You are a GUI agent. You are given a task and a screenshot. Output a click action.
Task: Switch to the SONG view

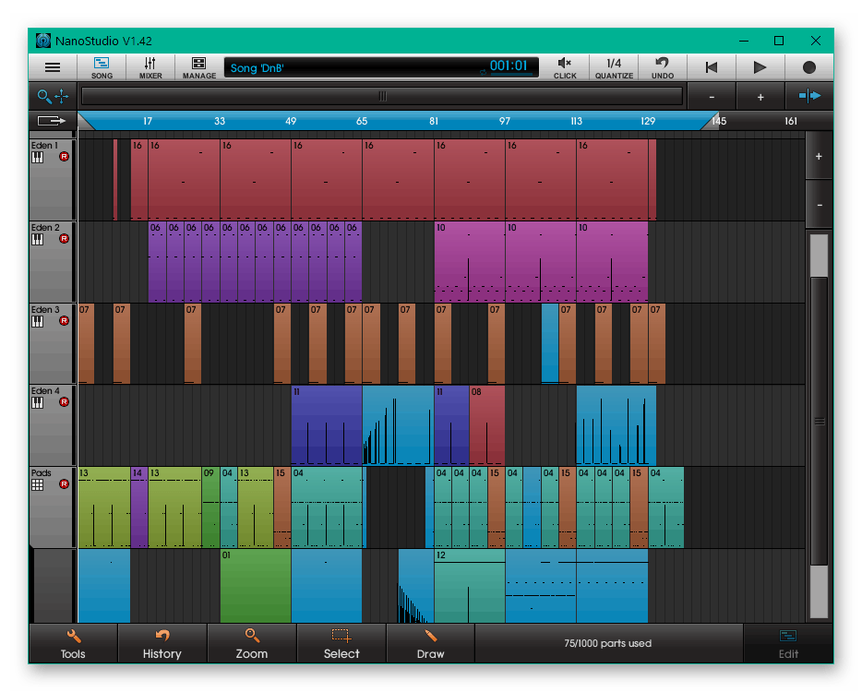pyautogui.click(x=102, y=67)
